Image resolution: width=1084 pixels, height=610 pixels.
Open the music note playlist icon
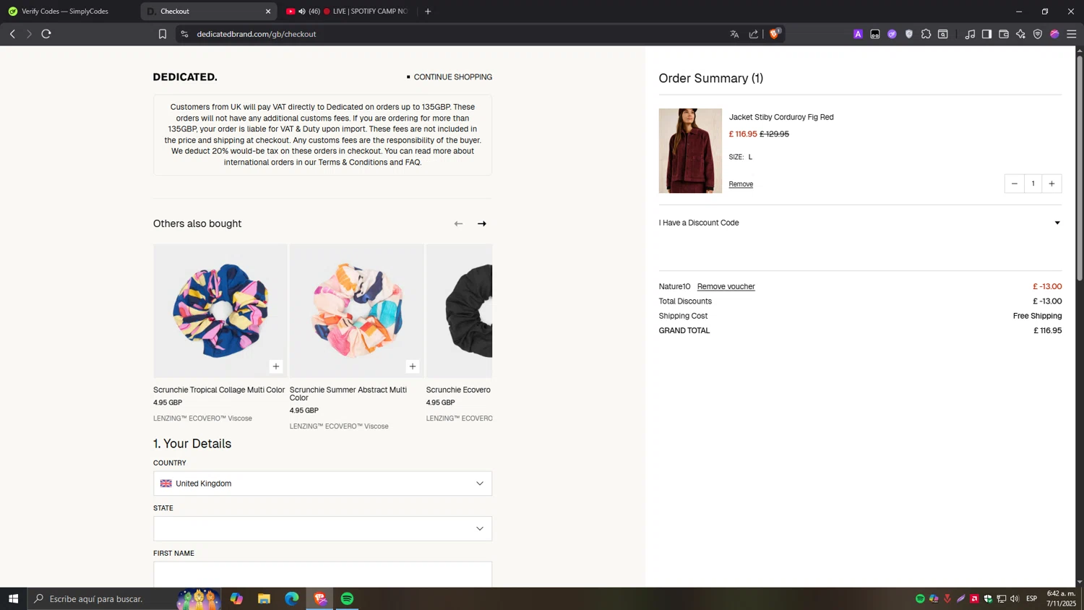point(970,34)
